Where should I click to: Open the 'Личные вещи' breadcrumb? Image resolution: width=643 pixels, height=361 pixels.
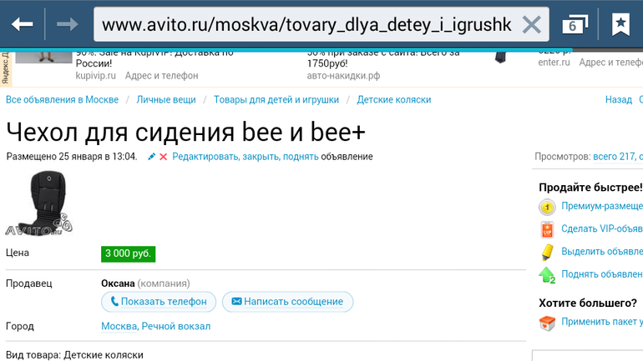pyautogui.click(x=166, y=100)
